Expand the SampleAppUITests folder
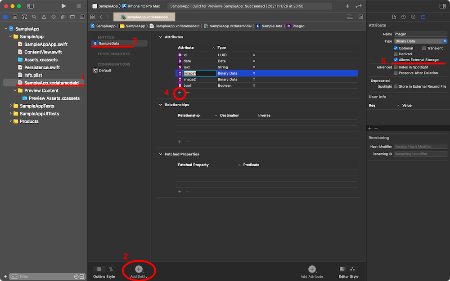Image resolution: width=450 pixels, height=281 pixels. (11, 114)
